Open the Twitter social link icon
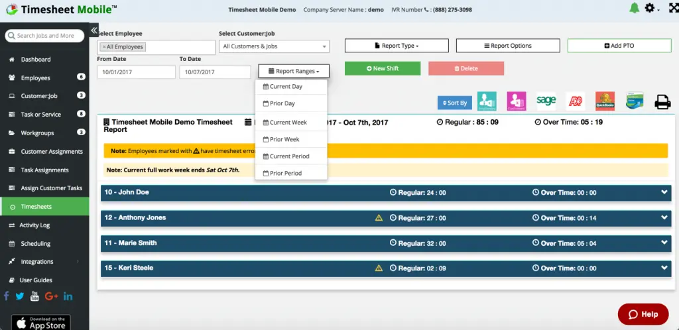This screenshot has width=679, height=330. [20, 296]
